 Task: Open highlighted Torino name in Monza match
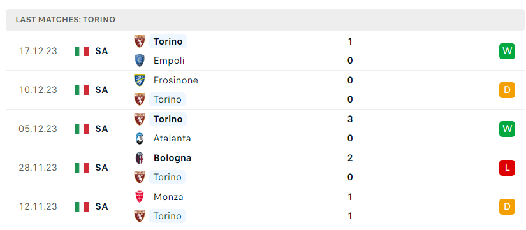(167, 216)
